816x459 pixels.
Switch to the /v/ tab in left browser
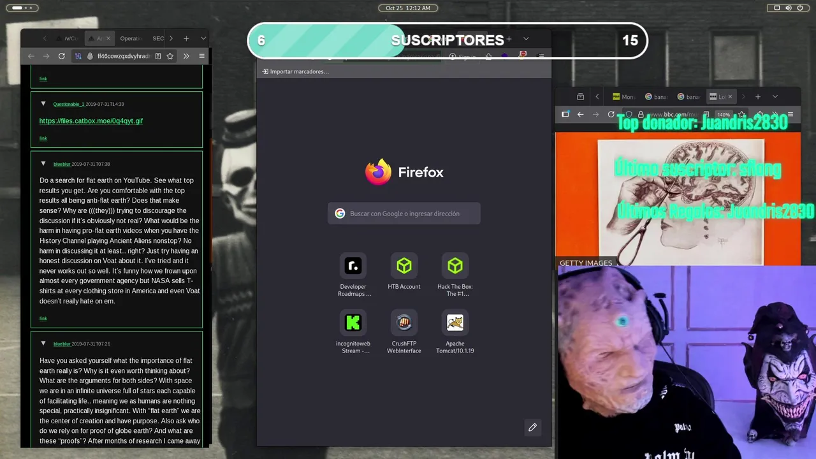[x=68, y=38]
